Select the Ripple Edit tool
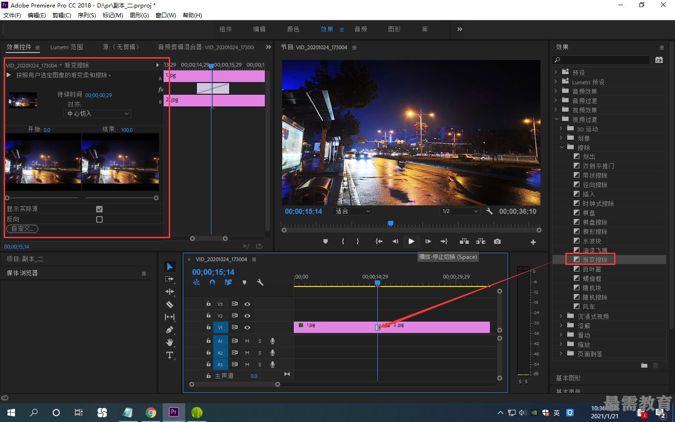This screenshot has width=675, height=422. pyautogui.click(x=170, y=292)
